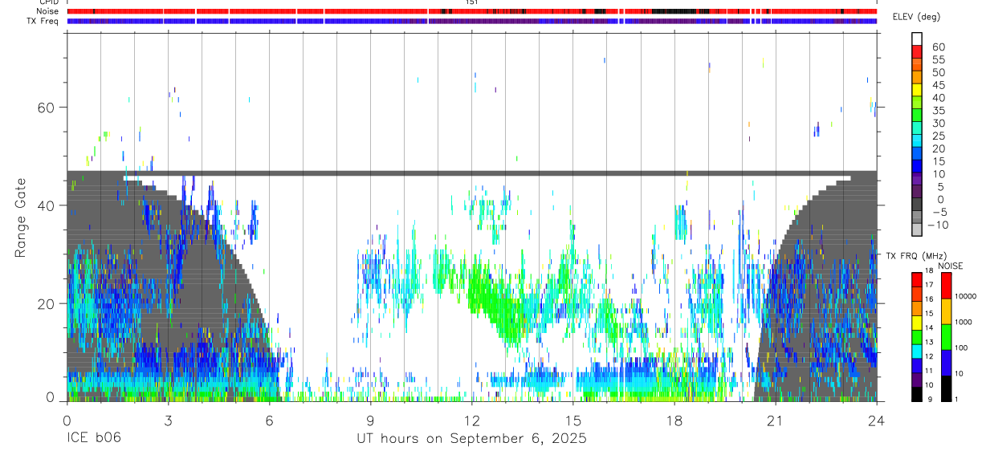Image resolution: width=986 pixels, height=455 pixels.
Task: Click the '24' tick on the UT hours axis
Action: [877, 420]
